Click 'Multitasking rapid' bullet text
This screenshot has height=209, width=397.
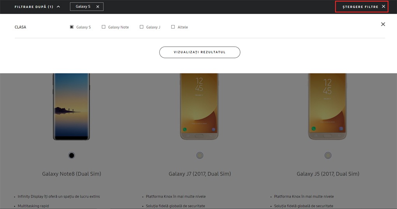(x=33, y=206)
